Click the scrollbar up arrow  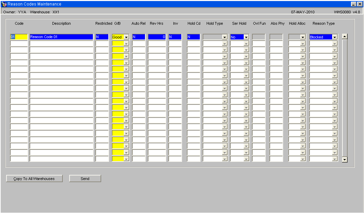pos(345,36)
